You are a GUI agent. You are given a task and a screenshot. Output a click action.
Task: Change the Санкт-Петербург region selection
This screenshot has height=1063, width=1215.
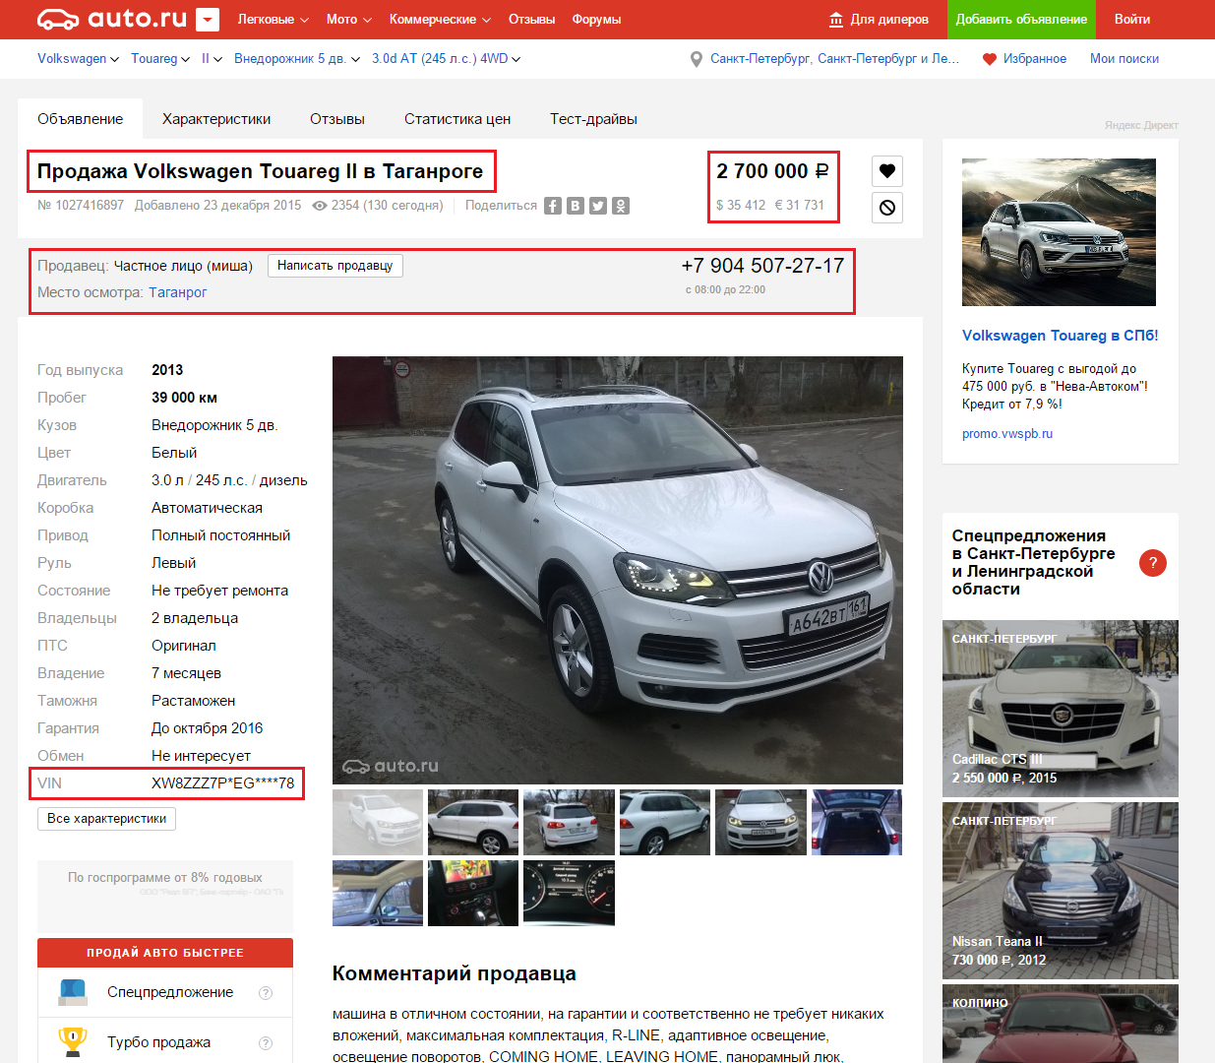(x=834, y=59)
